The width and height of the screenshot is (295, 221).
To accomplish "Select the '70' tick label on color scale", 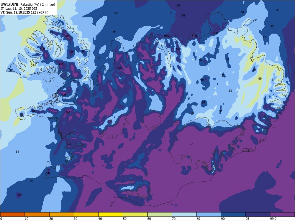I will [174, 219].
